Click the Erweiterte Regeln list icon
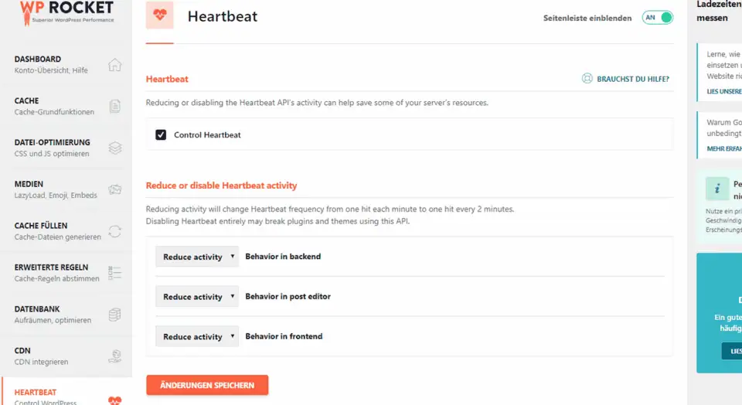This screenshot has width=742, height=405. tap(114, 273)
